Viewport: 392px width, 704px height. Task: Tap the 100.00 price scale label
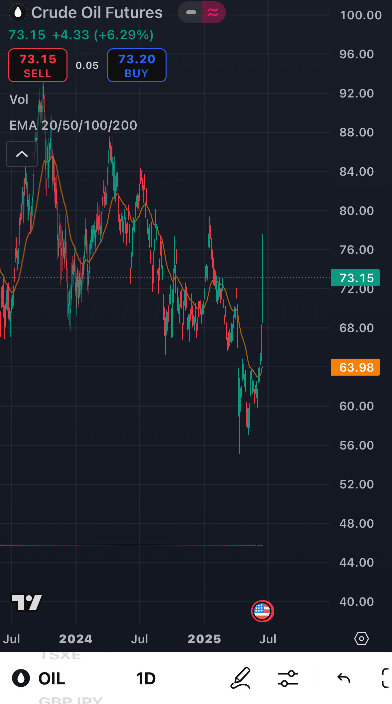point(361,15)
